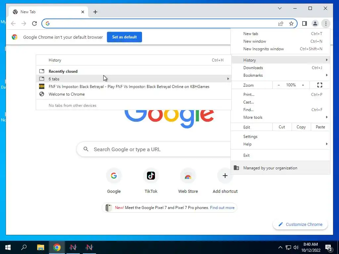Open the Web Store shortcut
Screen dimensions: 339x254
tap(188, 181)
